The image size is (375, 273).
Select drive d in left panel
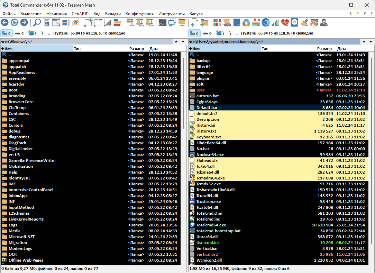20,33
